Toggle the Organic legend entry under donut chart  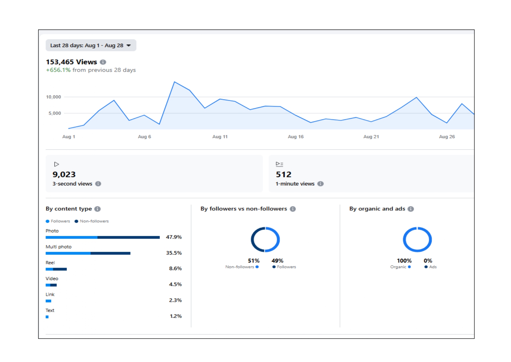point(400,267)
